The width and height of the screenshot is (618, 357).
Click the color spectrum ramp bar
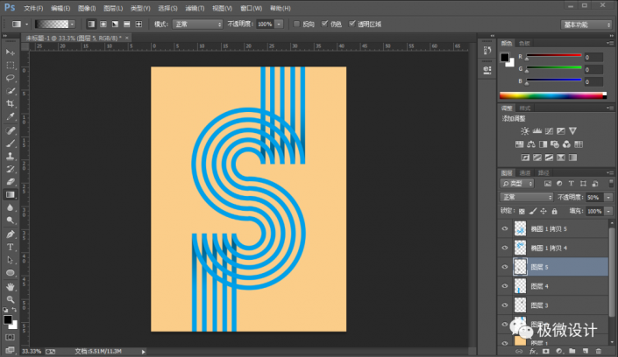pos(551,95)
